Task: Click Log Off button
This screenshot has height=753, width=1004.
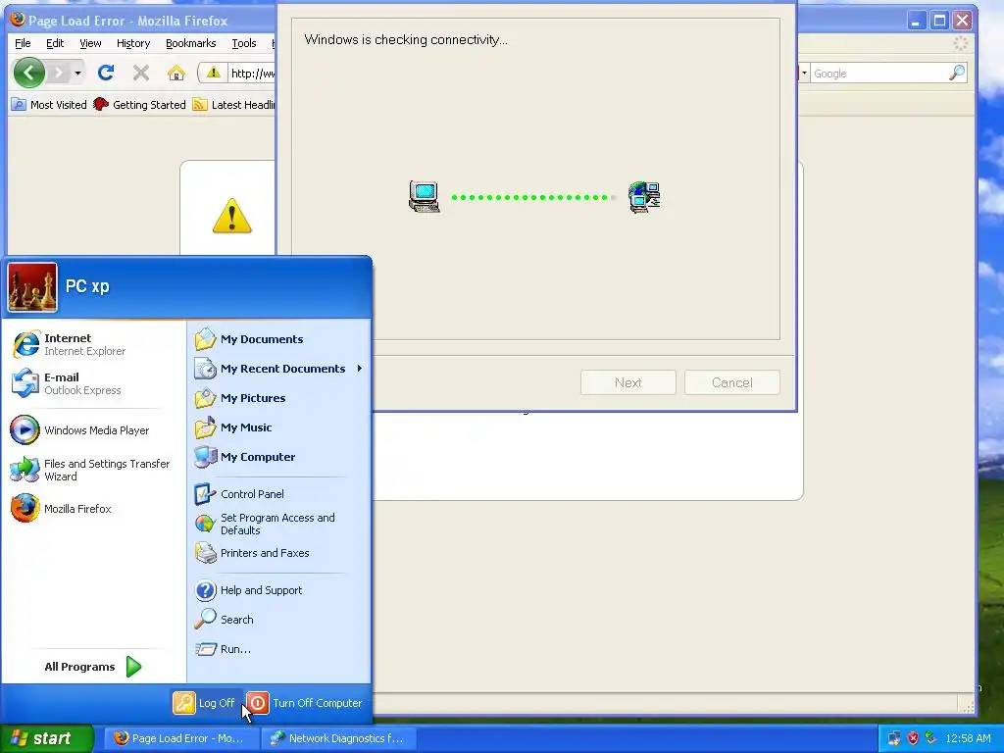Action: click(205, 703)
